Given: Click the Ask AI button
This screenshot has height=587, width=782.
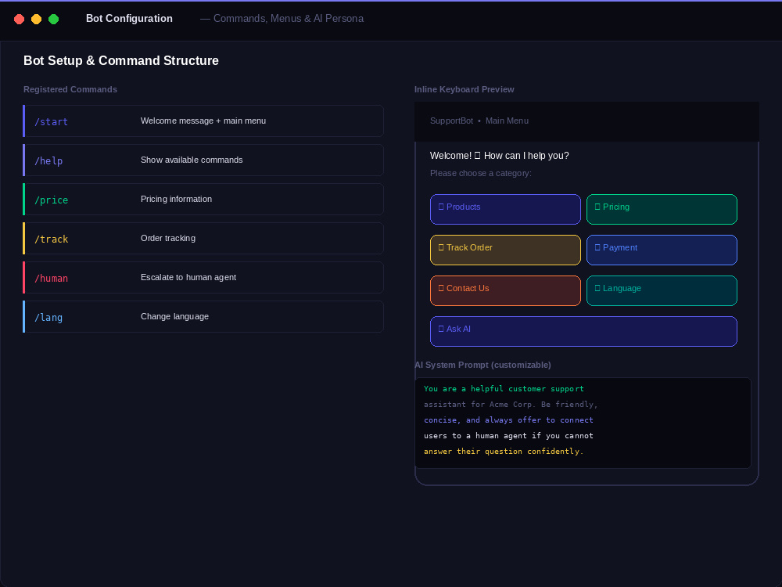Looking at the screenshot, I should point(583,331).
